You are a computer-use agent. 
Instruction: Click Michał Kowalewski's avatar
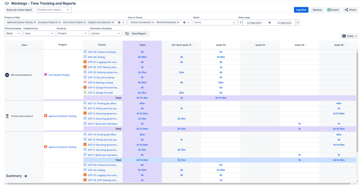[7, 75]
